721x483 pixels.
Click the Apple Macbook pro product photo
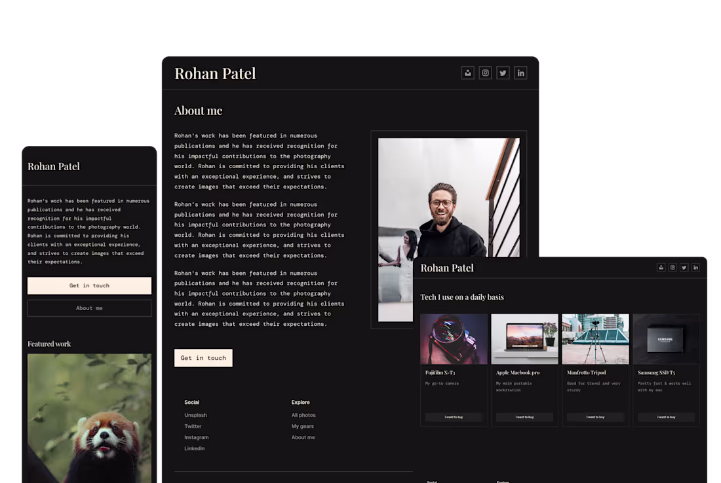pos(524,338)
